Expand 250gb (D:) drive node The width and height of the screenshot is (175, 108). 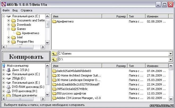click(3, 78)
